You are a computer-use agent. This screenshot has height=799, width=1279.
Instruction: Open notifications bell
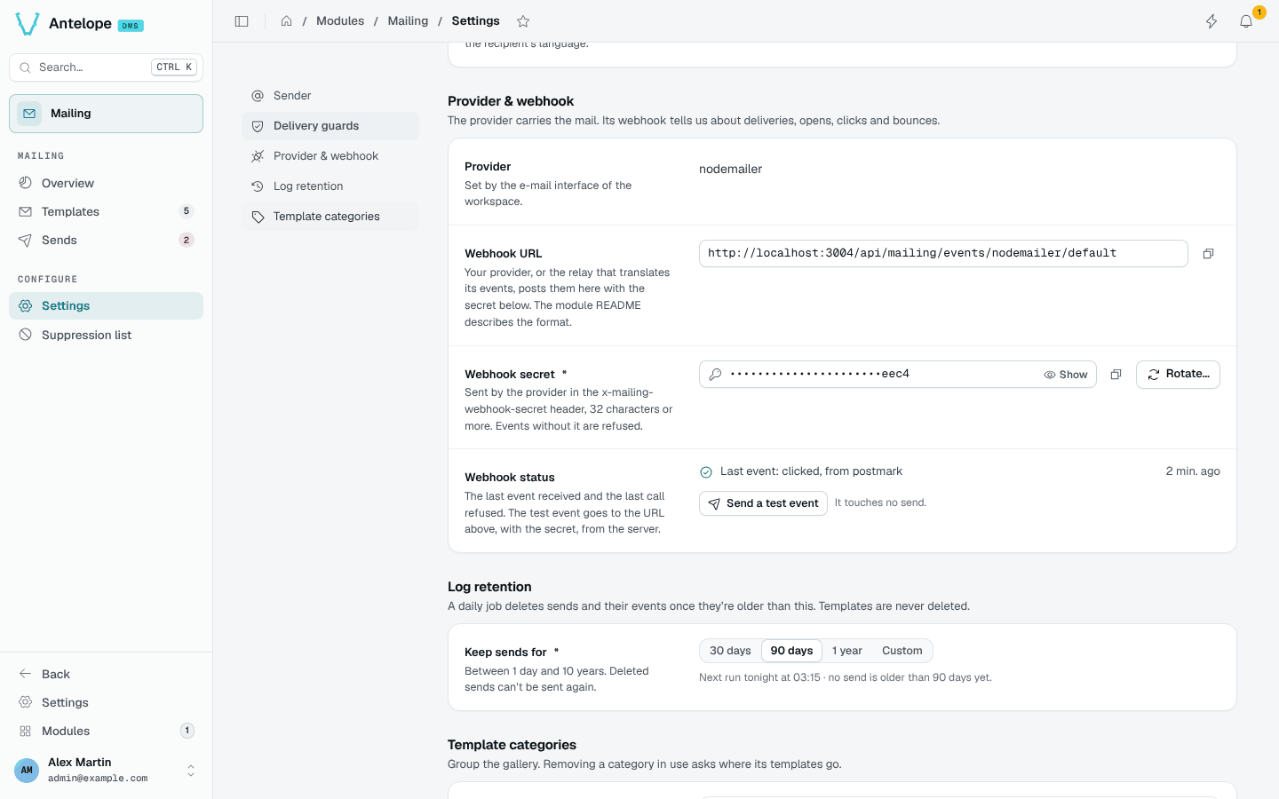point(1246,21)
